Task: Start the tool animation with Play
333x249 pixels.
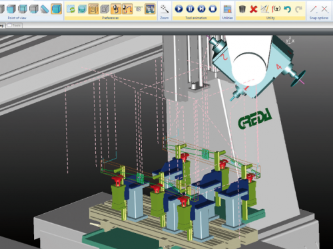Action: pyautogui.click(x=179, y=9)
